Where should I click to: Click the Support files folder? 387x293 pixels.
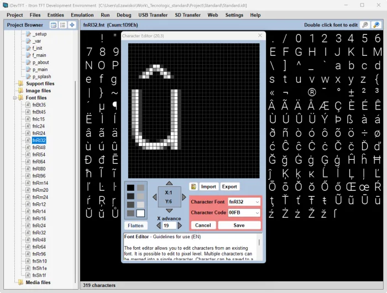click(x=40, y=83)
